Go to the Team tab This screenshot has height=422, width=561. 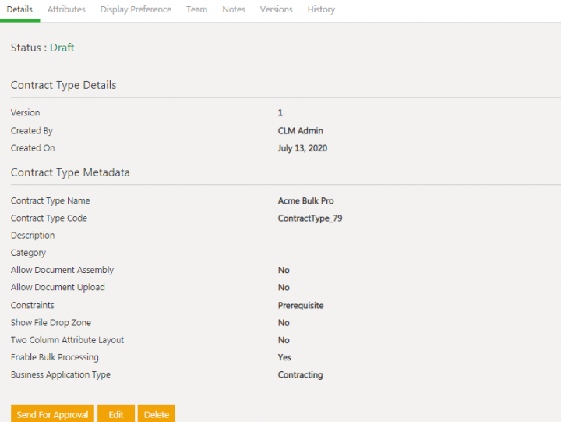196,9
